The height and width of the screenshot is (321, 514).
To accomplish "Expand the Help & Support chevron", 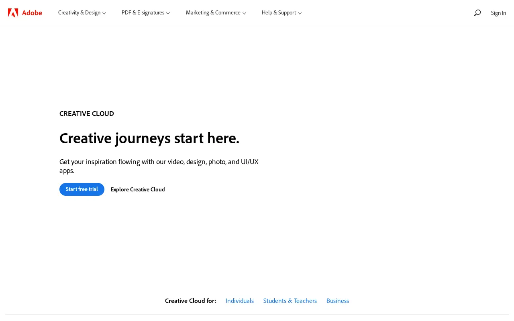I will coord(300,13).
